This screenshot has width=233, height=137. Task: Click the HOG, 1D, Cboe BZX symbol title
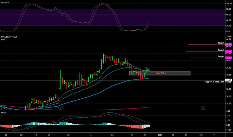click(9, 37)
